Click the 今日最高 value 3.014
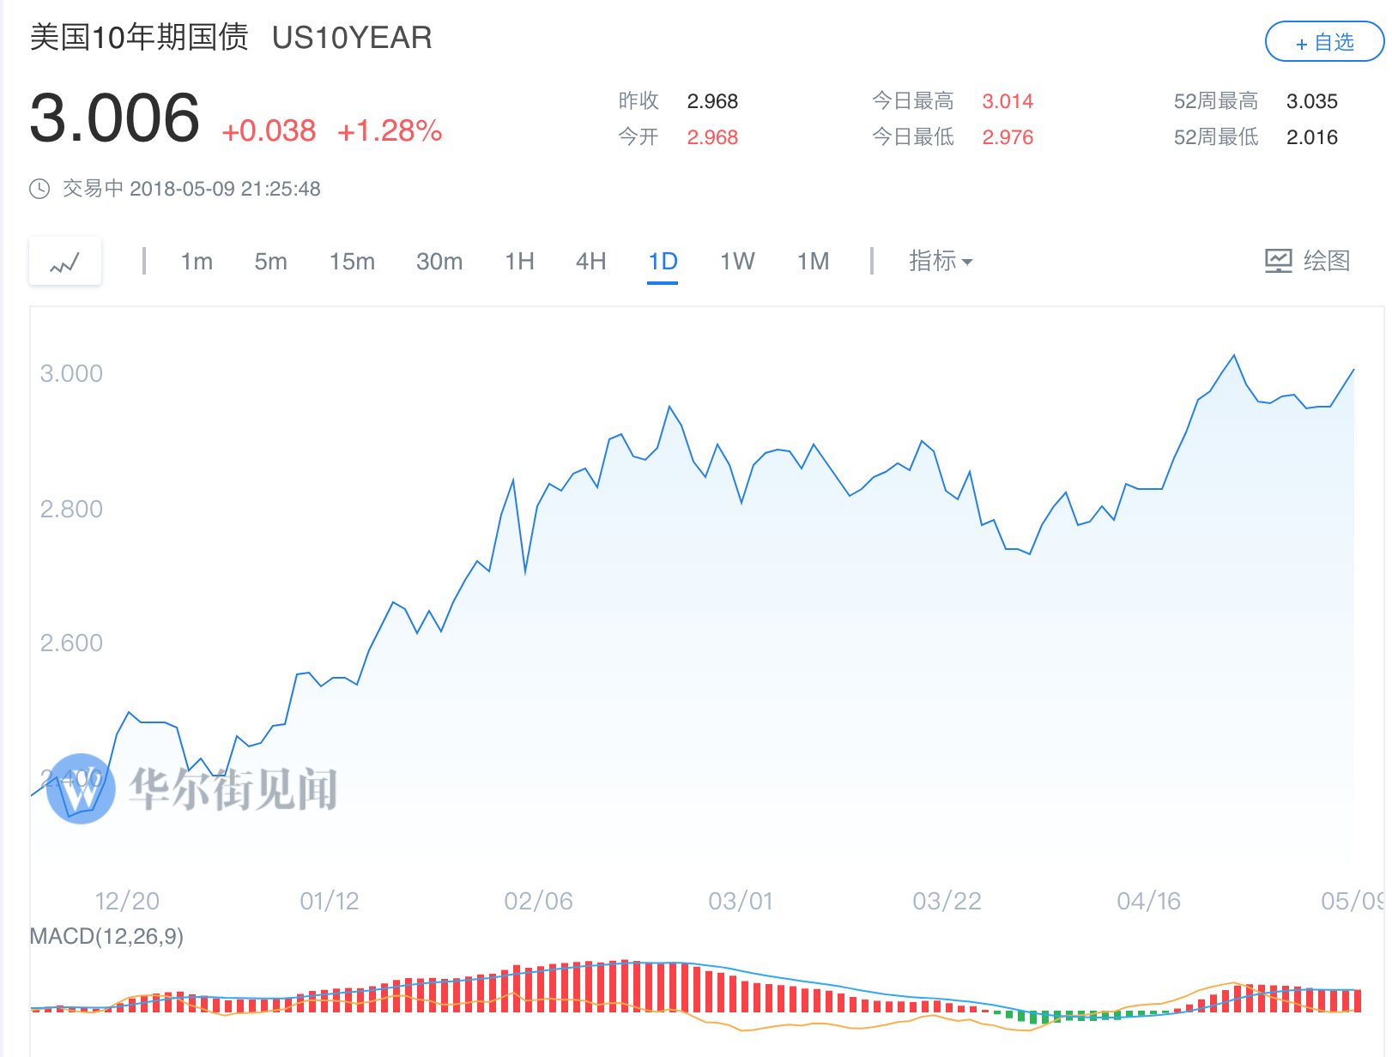The height and width of the screenshot is (1057, 1392). [x=1008, y=101]
